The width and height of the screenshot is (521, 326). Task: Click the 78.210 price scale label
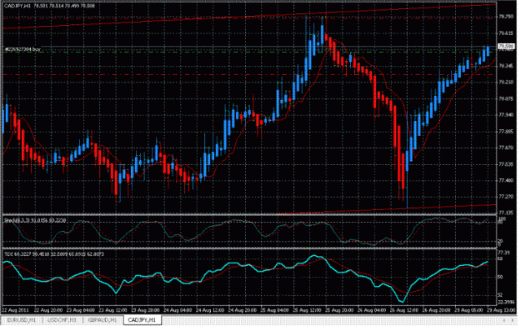click(506, 82)
